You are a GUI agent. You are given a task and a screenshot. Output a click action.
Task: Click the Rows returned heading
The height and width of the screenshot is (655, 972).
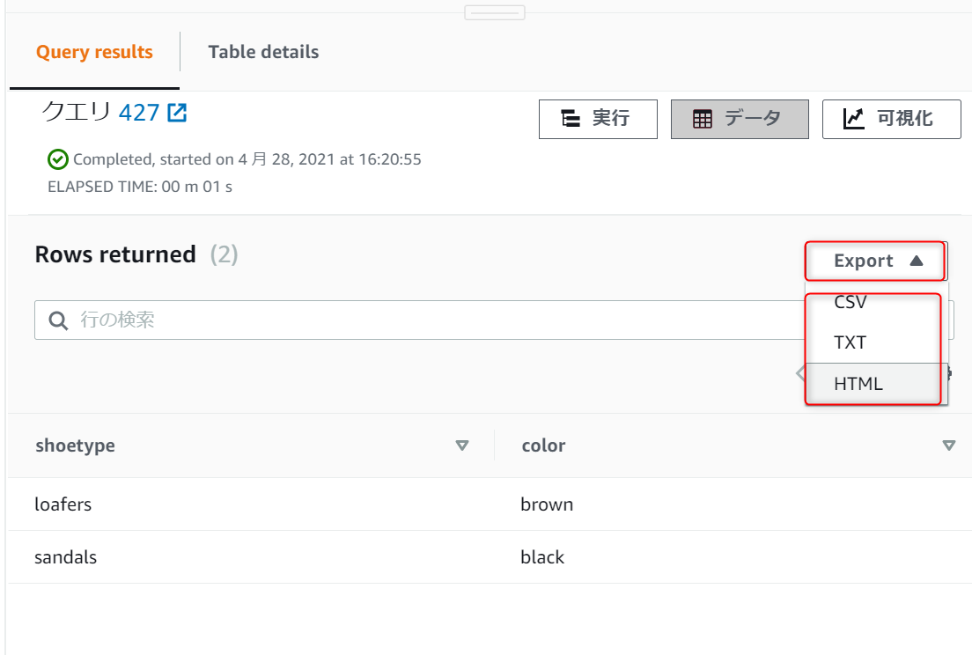point(115,254)
